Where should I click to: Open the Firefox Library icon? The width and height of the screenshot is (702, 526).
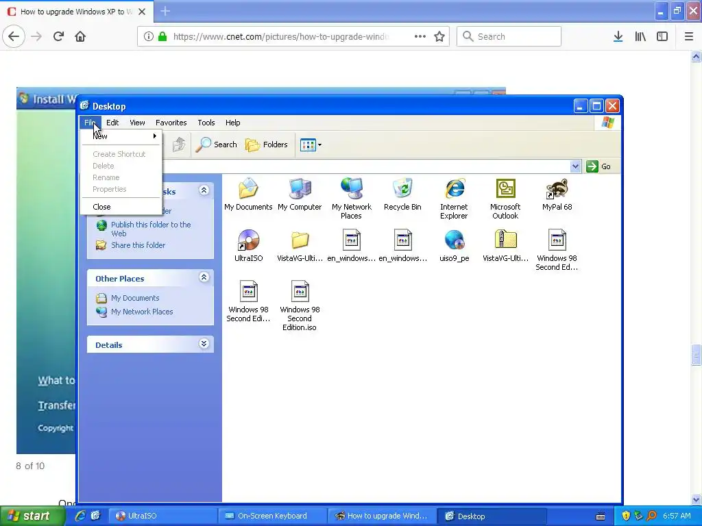[640, 36]
